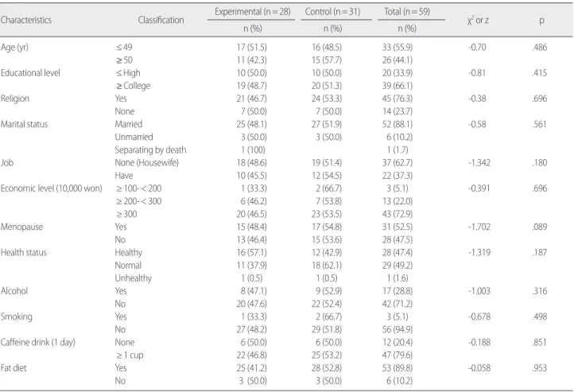Click the 'Marital status' row label
The width and height of the screenshot is (574, 392).
(24, 124)
